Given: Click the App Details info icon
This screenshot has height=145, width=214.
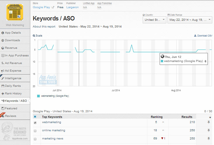Looking at the screenshot, I should [3, 33].
